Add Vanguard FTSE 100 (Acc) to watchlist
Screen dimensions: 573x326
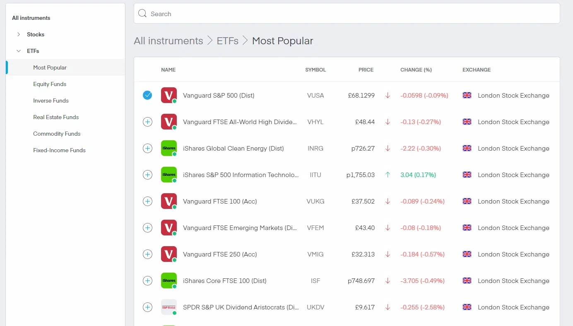tap(147, 201)
